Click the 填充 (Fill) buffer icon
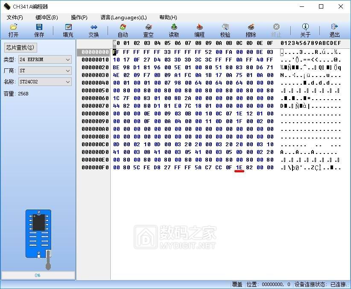 point(68,30)
